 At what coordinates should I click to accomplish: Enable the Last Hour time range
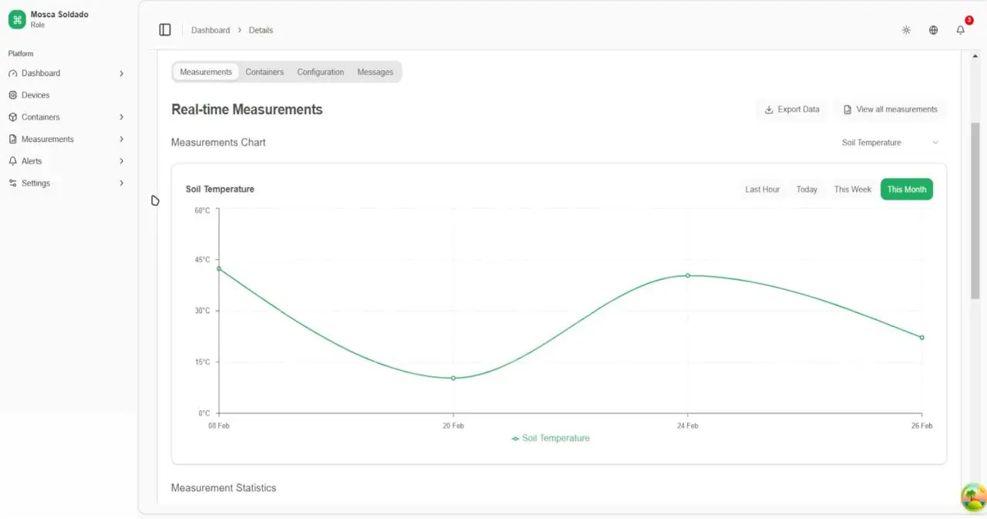(762, 189)
